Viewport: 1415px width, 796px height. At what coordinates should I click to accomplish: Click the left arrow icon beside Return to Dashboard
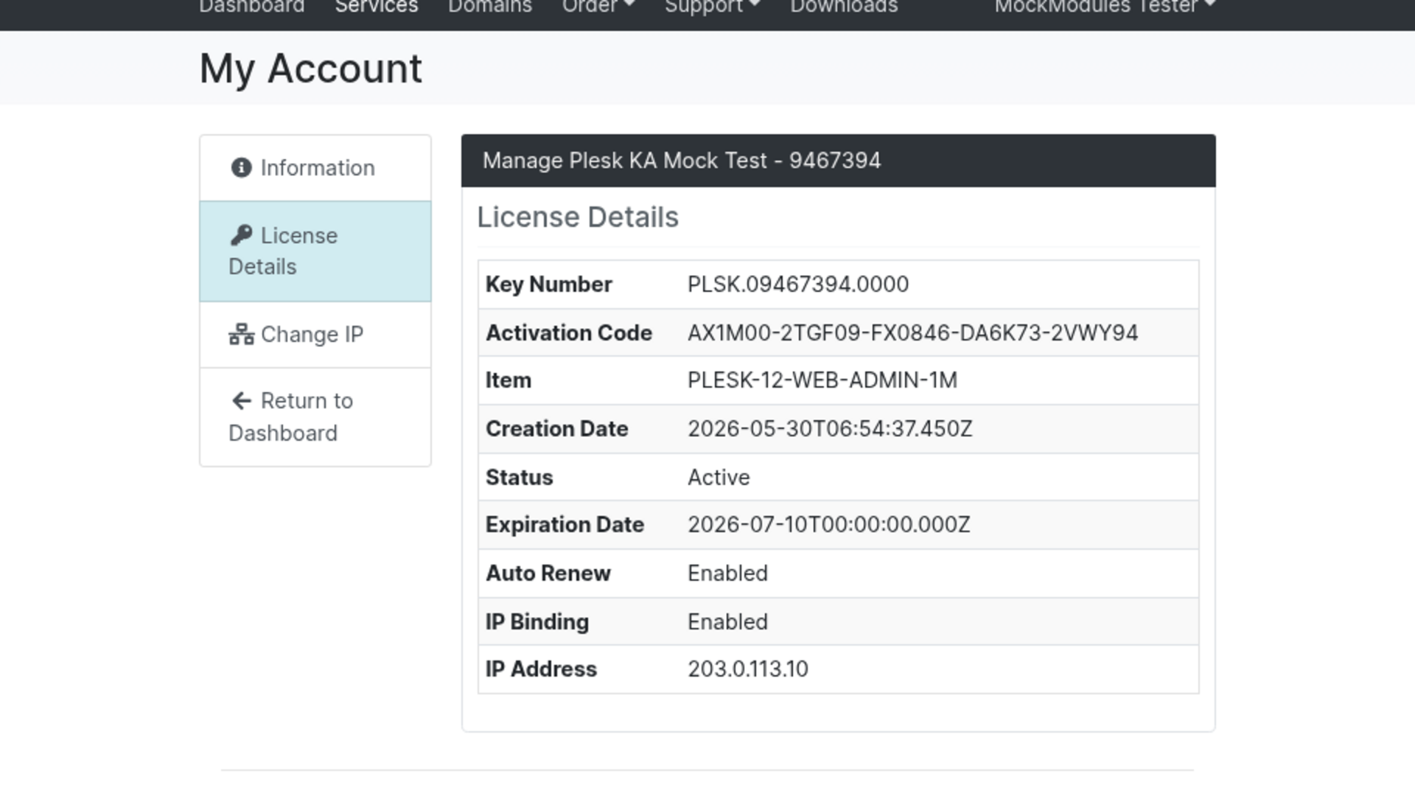(x=241, y=401)
